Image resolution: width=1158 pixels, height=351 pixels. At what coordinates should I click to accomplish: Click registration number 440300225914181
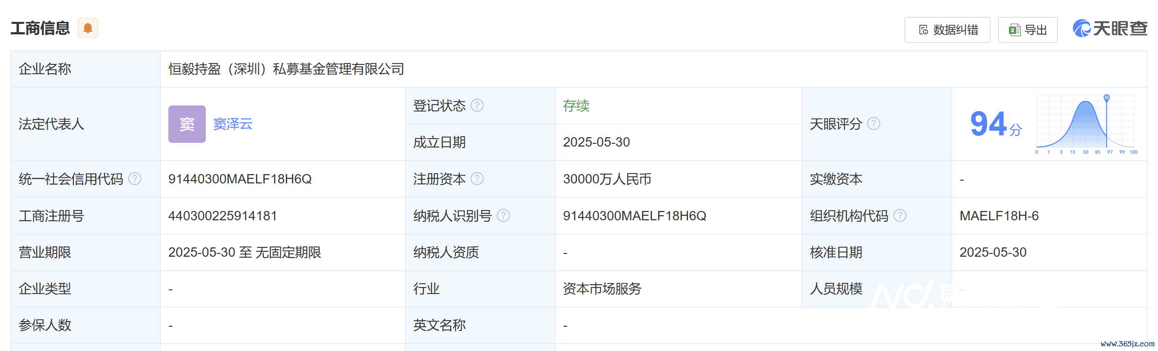tap(223, 216)
